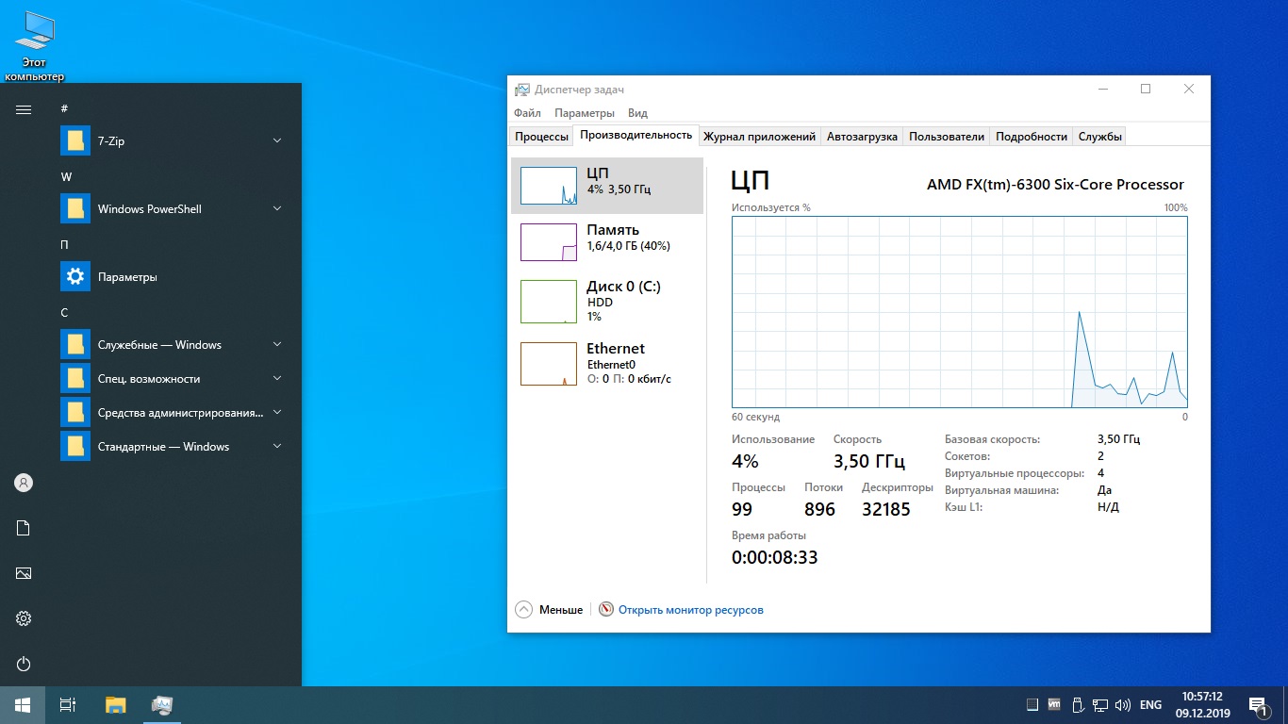Click the Power icon in Start menu
This screenshot has width=1288, height=724.
24,664
